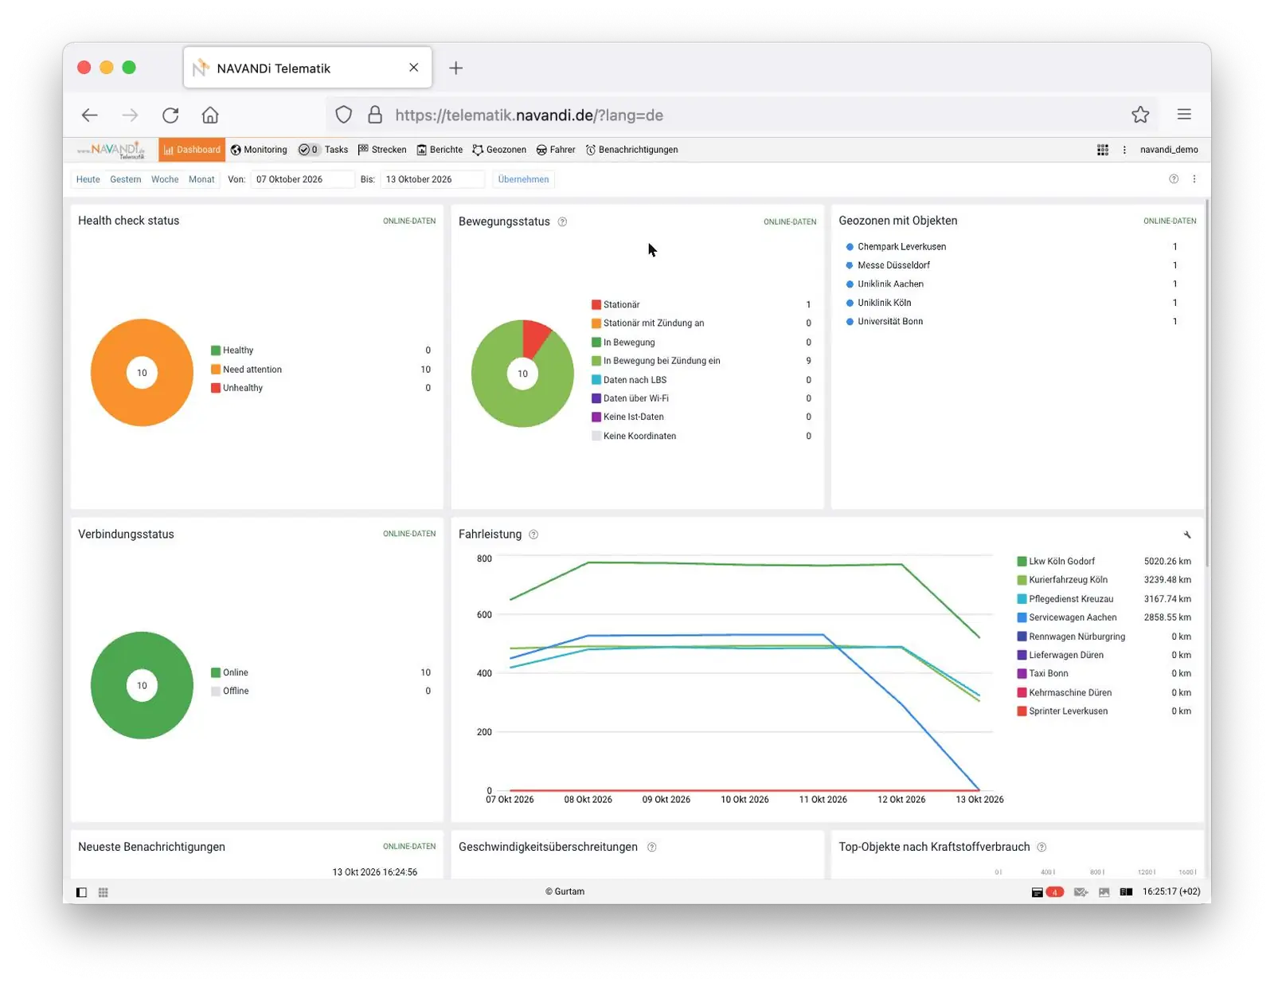Open the browser hamburger menu

(1184, 115)
